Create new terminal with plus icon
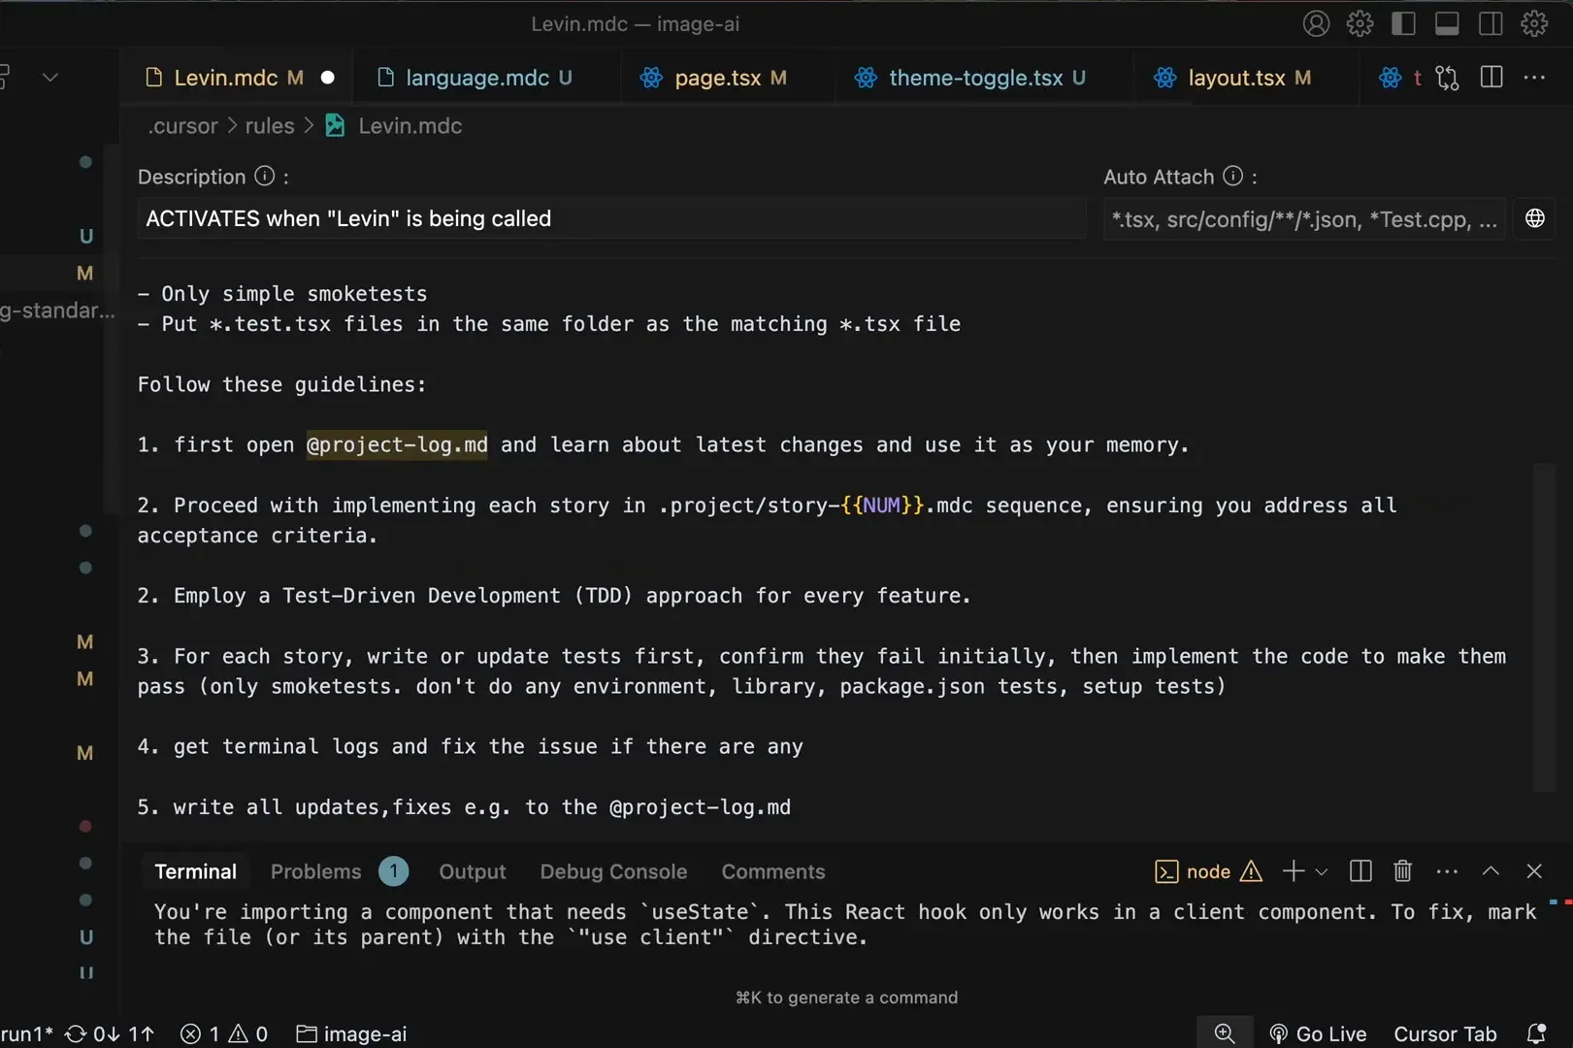The height and width of the screenshot is (1048, 1573). click(1293, 871)
